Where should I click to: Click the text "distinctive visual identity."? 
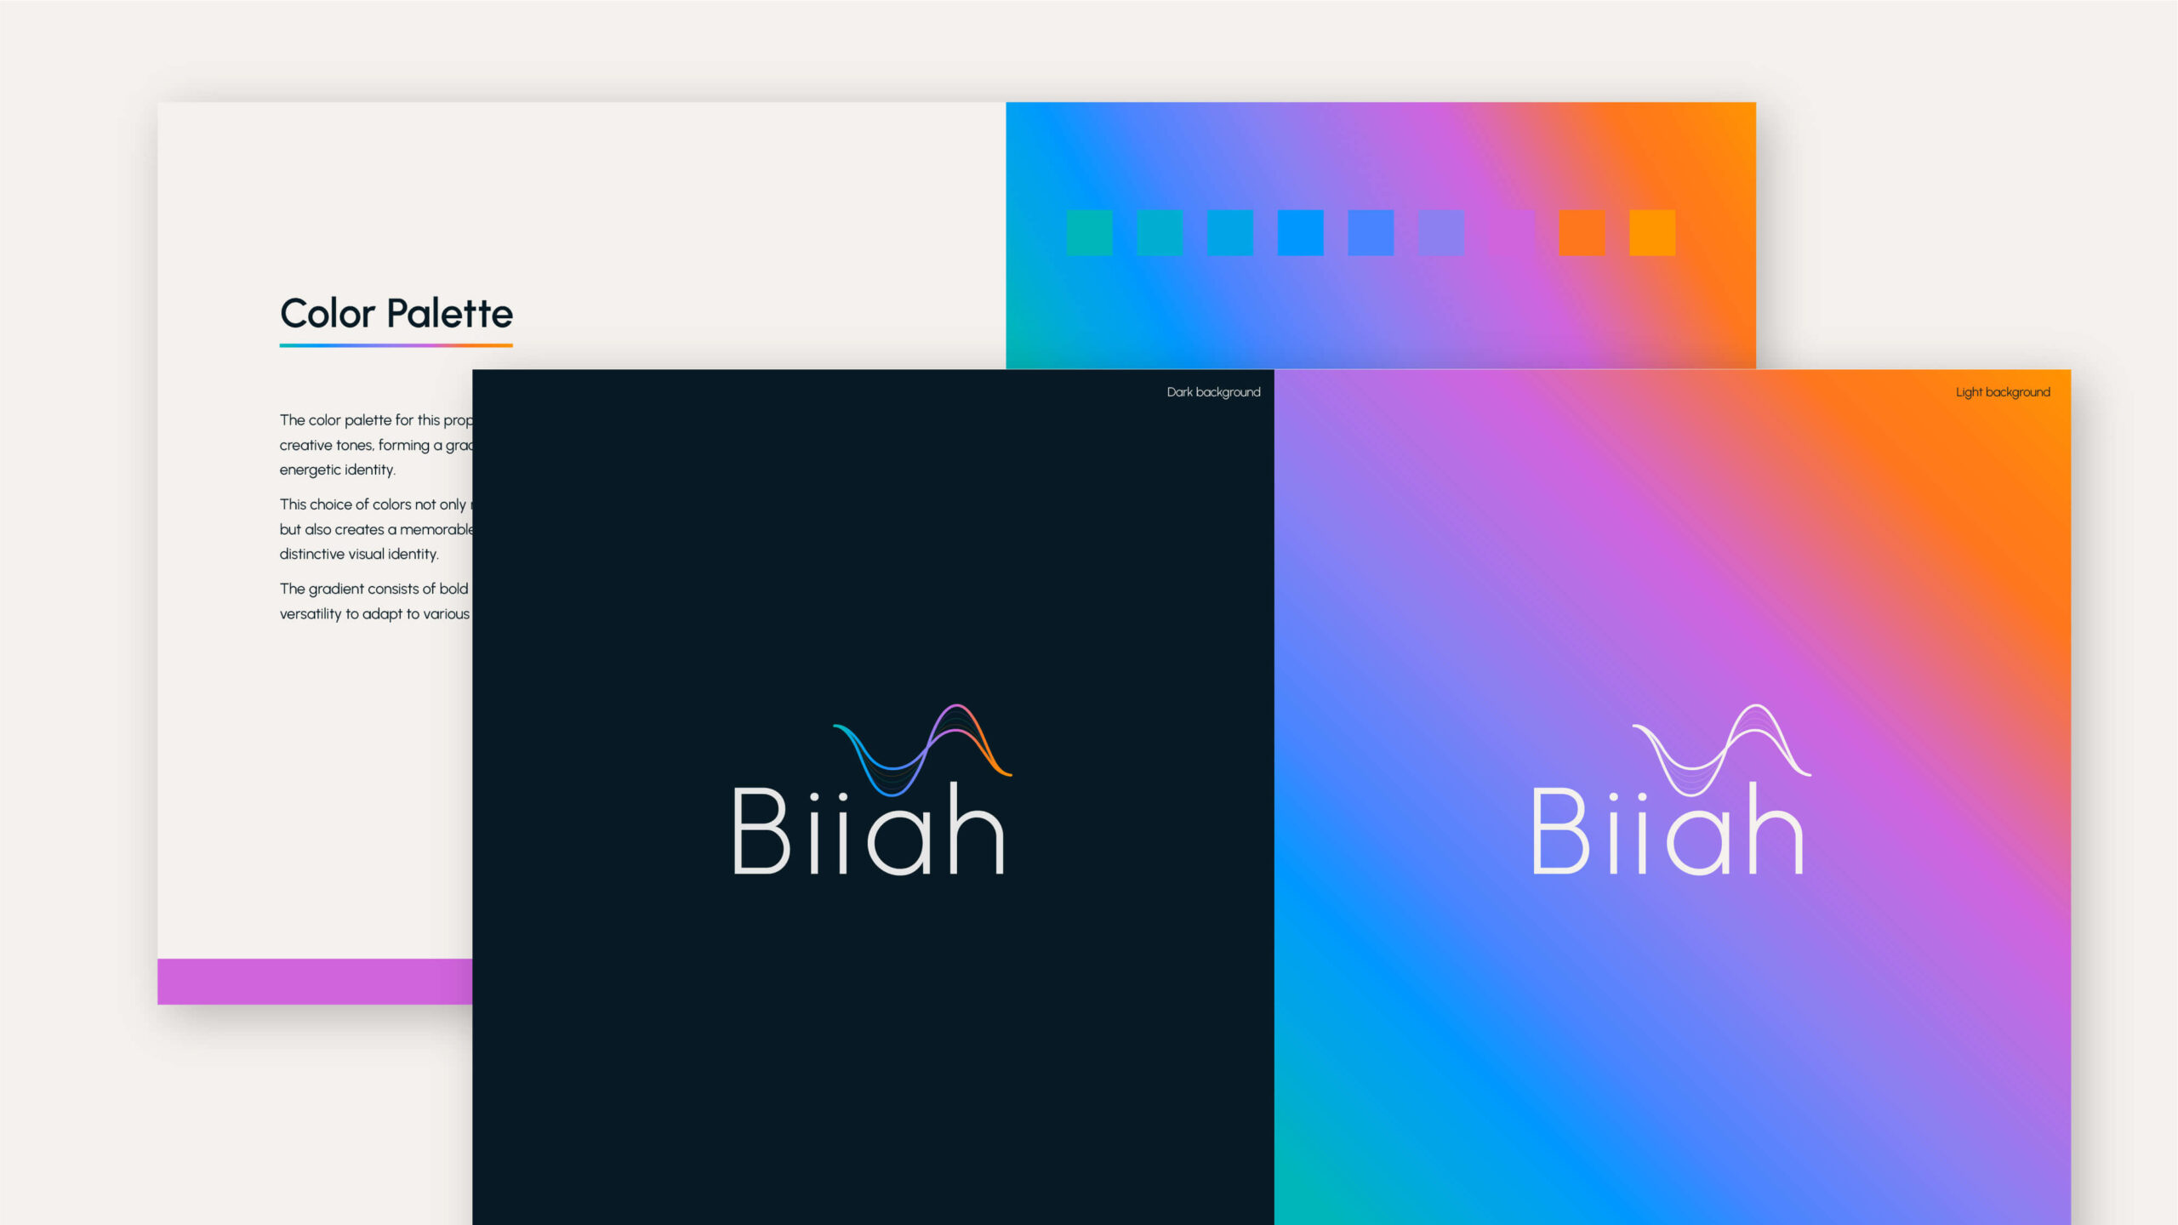coord(359,554)
